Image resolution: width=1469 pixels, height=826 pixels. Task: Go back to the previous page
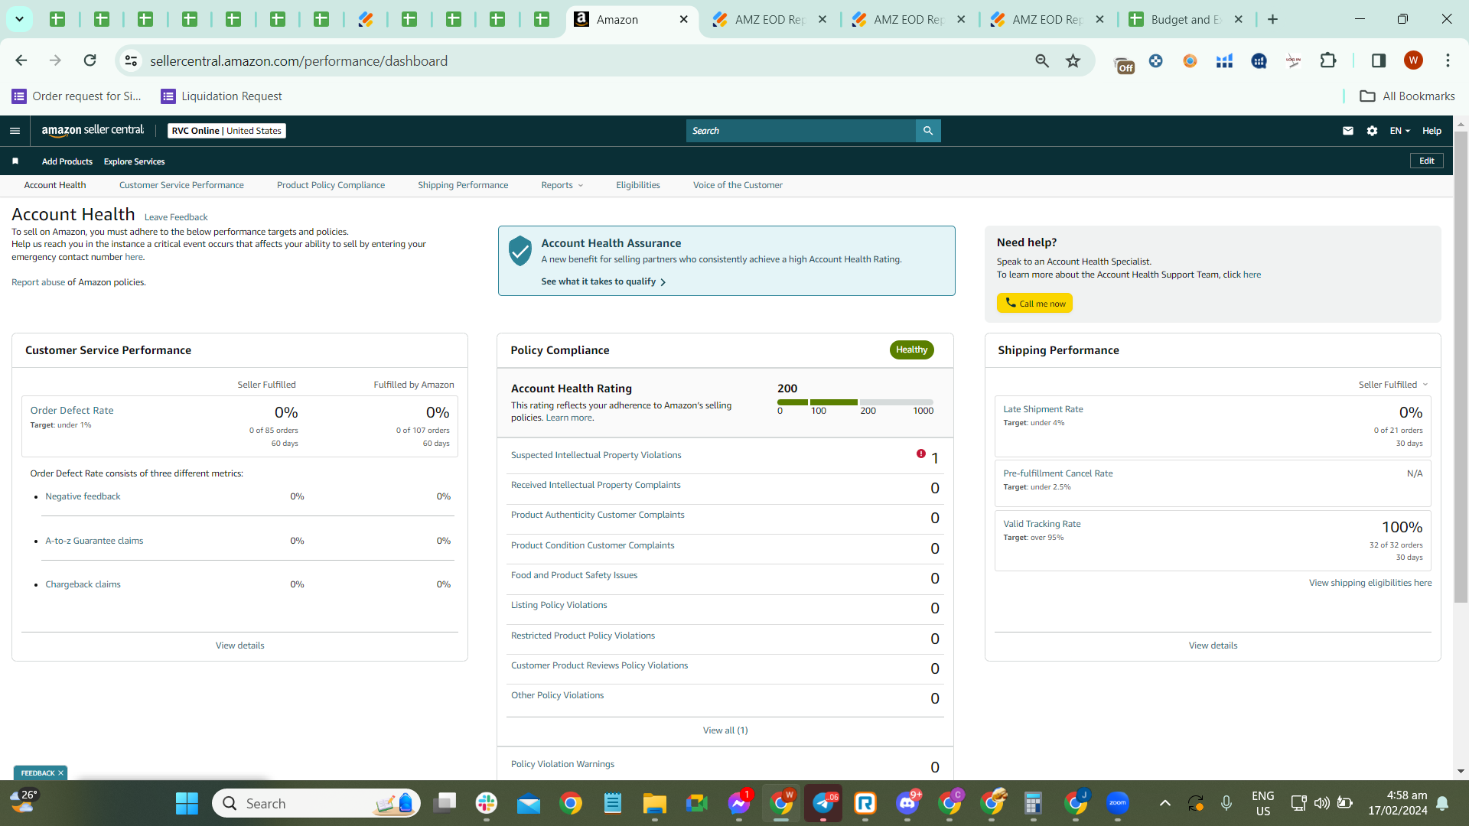(x=21, y=60)
